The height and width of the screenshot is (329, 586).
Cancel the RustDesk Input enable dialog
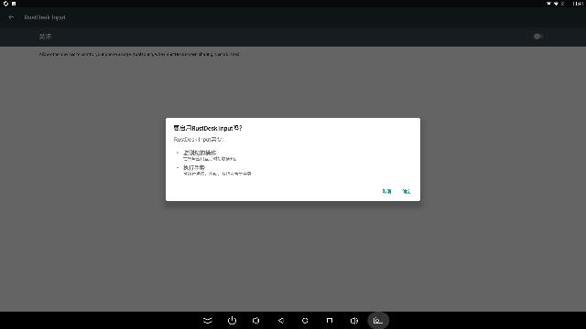tap(386, 191)
